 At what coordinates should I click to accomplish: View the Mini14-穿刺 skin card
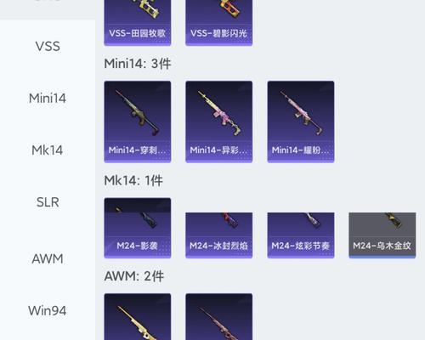(138, 122)
